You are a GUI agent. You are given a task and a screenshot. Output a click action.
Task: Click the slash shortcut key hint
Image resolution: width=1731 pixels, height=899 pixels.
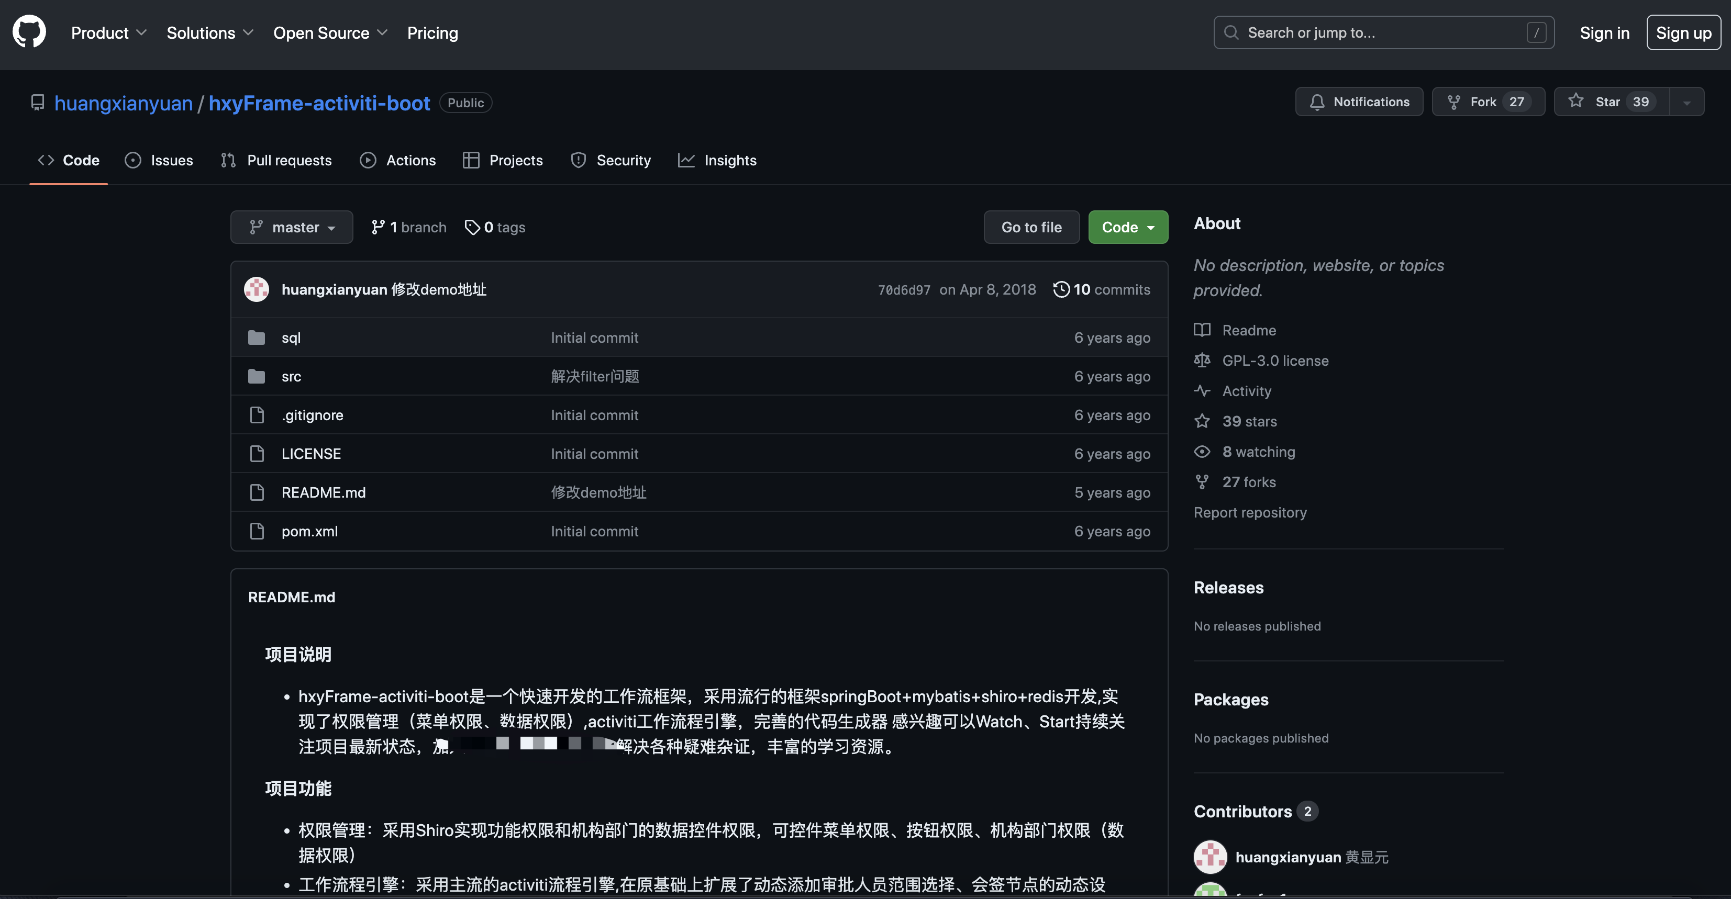1536,33
